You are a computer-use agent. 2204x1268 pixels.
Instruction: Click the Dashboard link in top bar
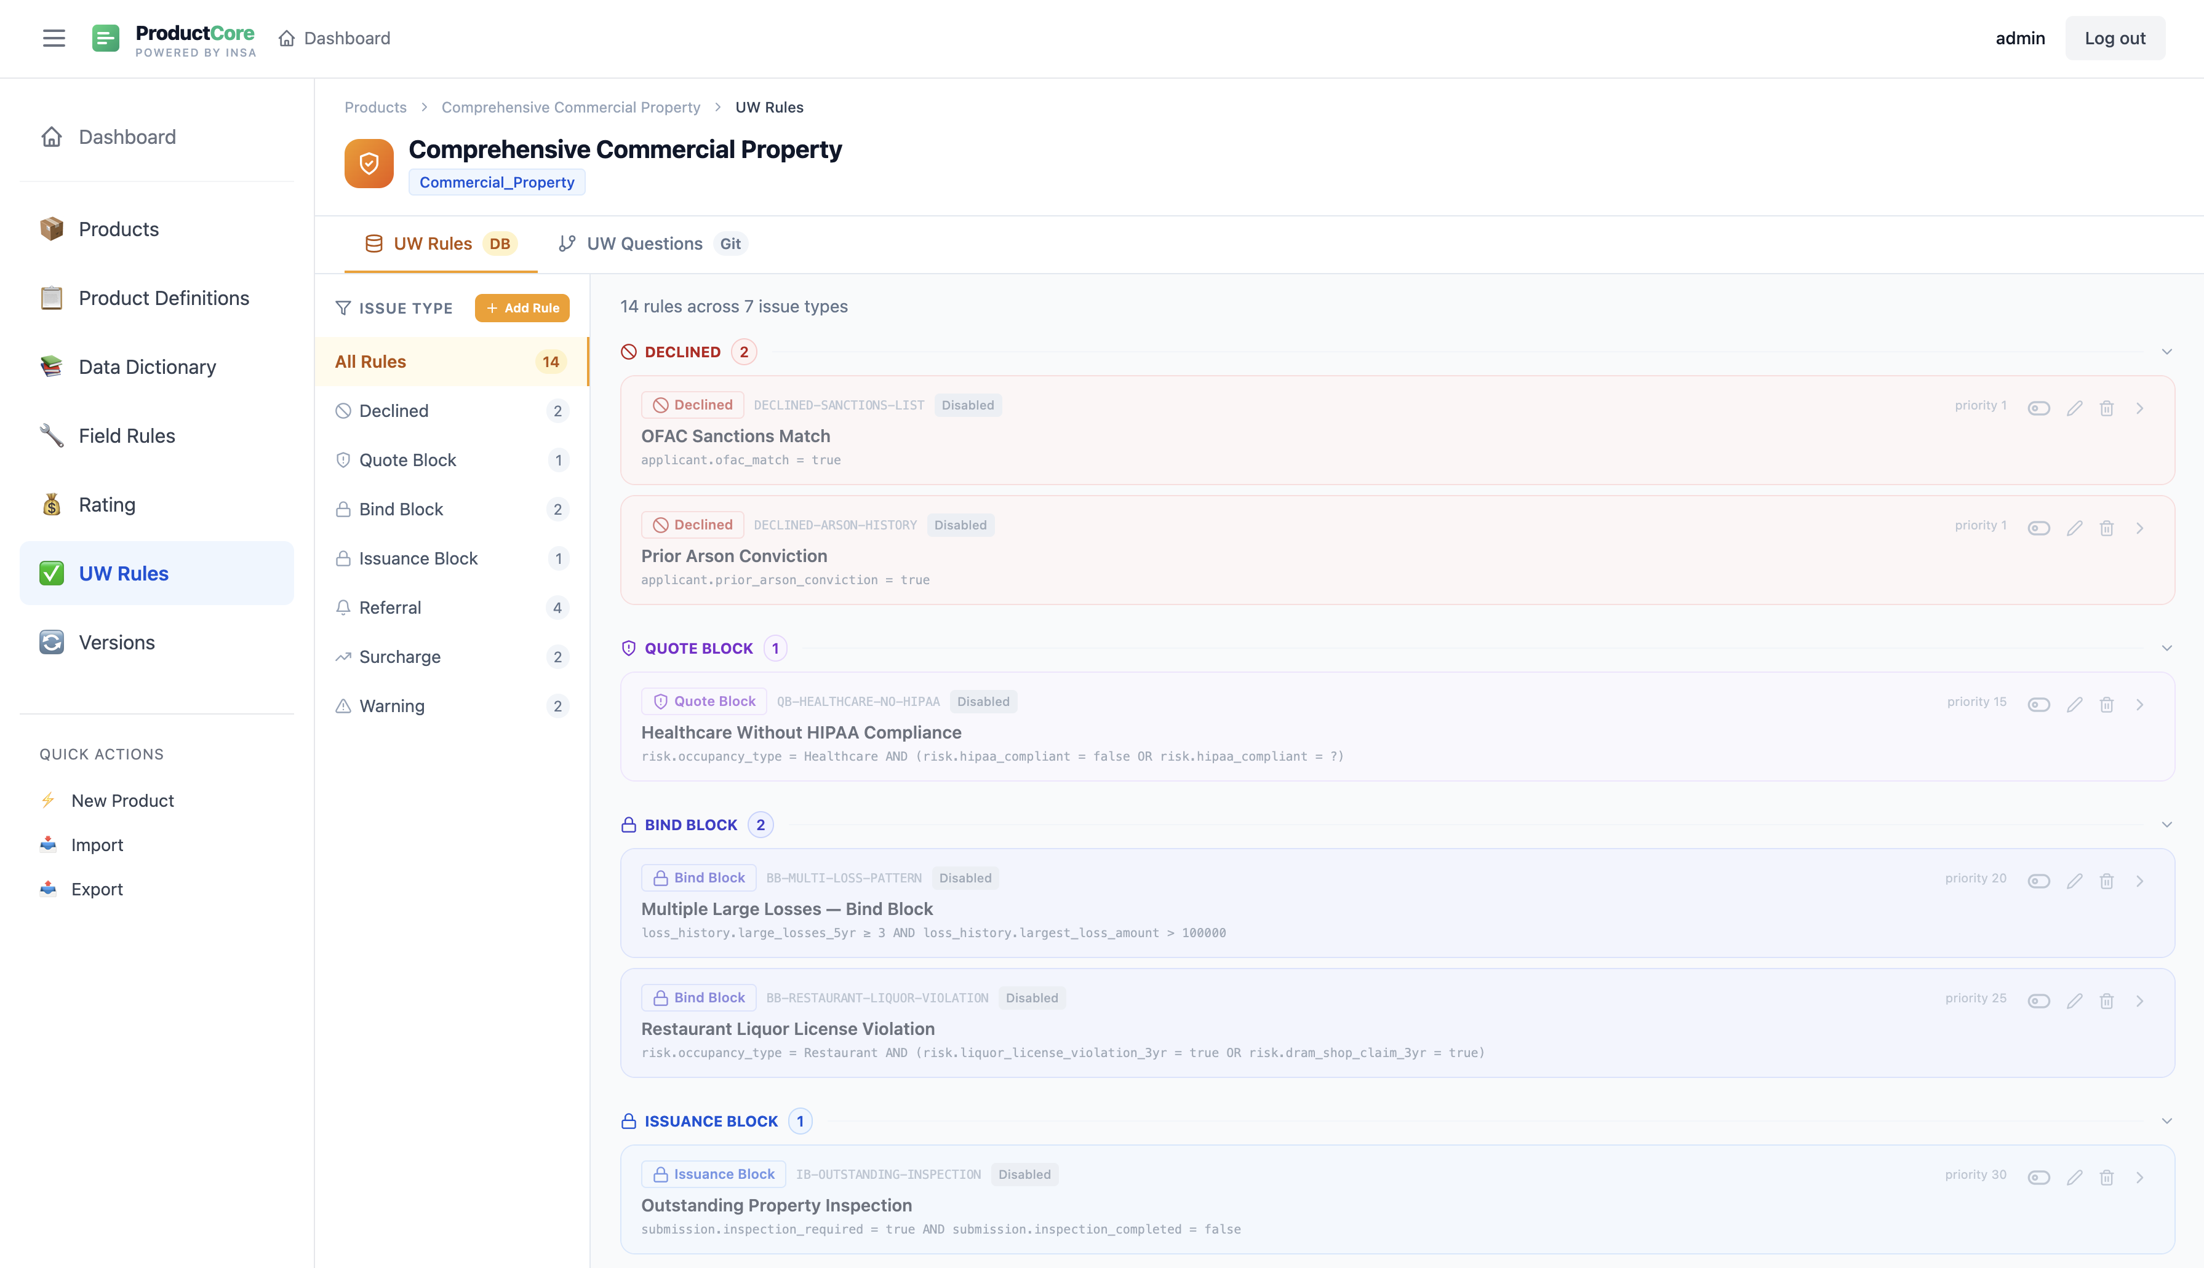pyautogui.click(x=335, y=38)
